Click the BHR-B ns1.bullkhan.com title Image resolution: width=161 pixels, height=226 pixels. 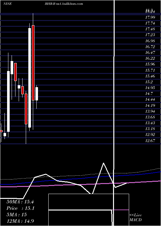pos(64,4)
